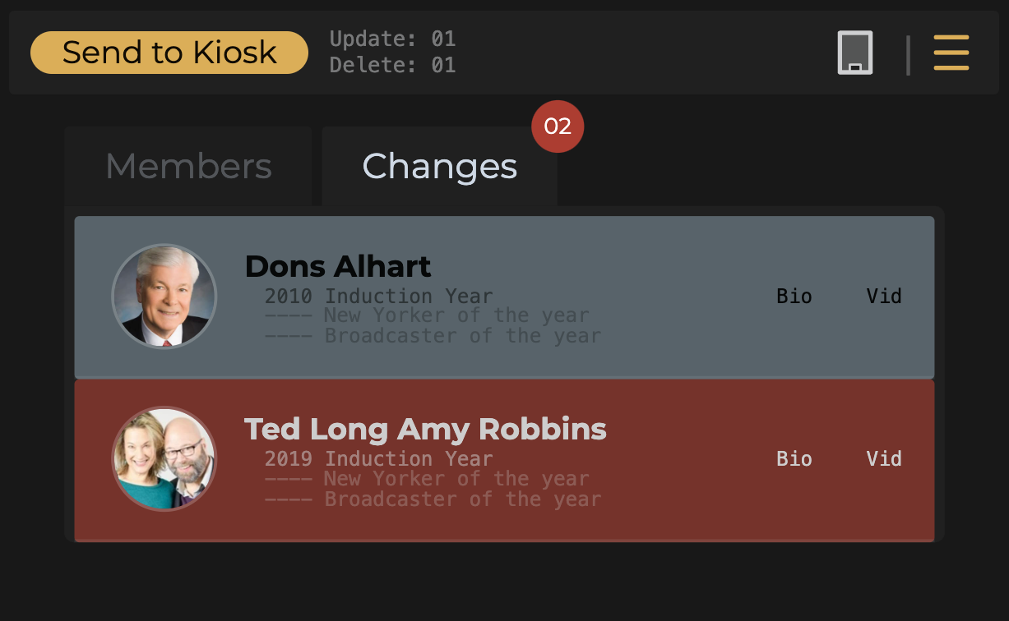This screenshot has width=1009, height=621.
Task: Toggle Broadcaster of the year for Dons Alhart
Action: (x=433, y=336)
